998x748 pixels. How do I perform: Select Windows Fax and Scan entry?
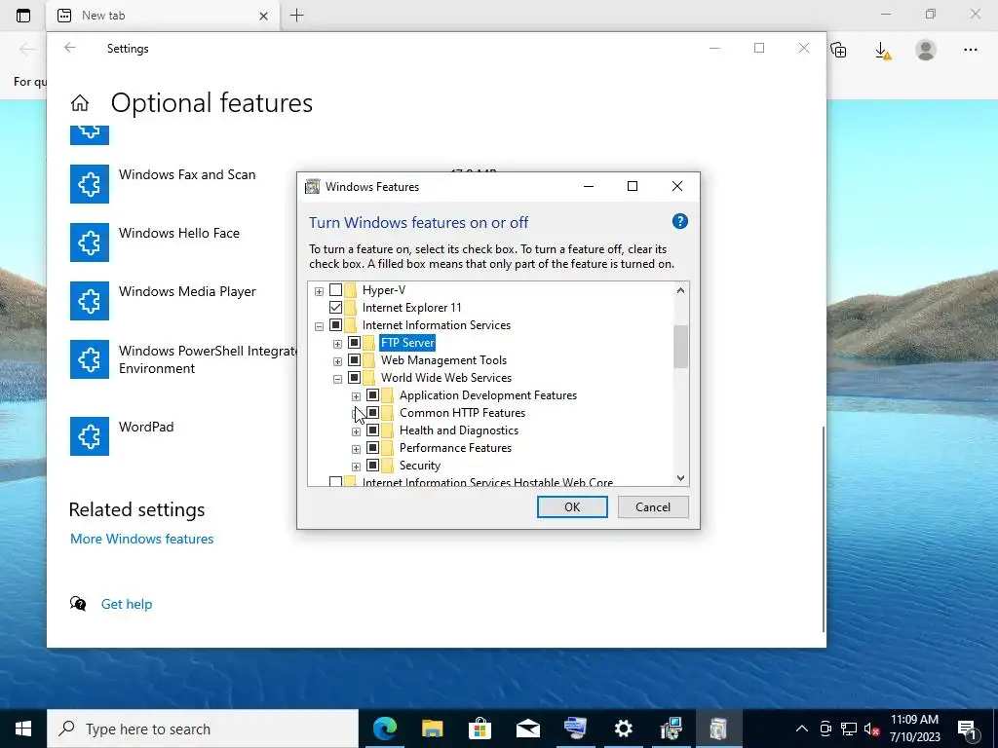pyautogui.click(x=187, y=174)
